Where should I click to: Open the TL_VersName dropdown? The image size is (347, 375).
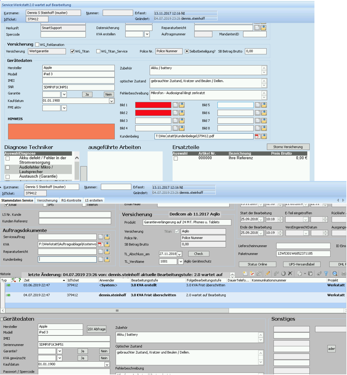point(181,262)
